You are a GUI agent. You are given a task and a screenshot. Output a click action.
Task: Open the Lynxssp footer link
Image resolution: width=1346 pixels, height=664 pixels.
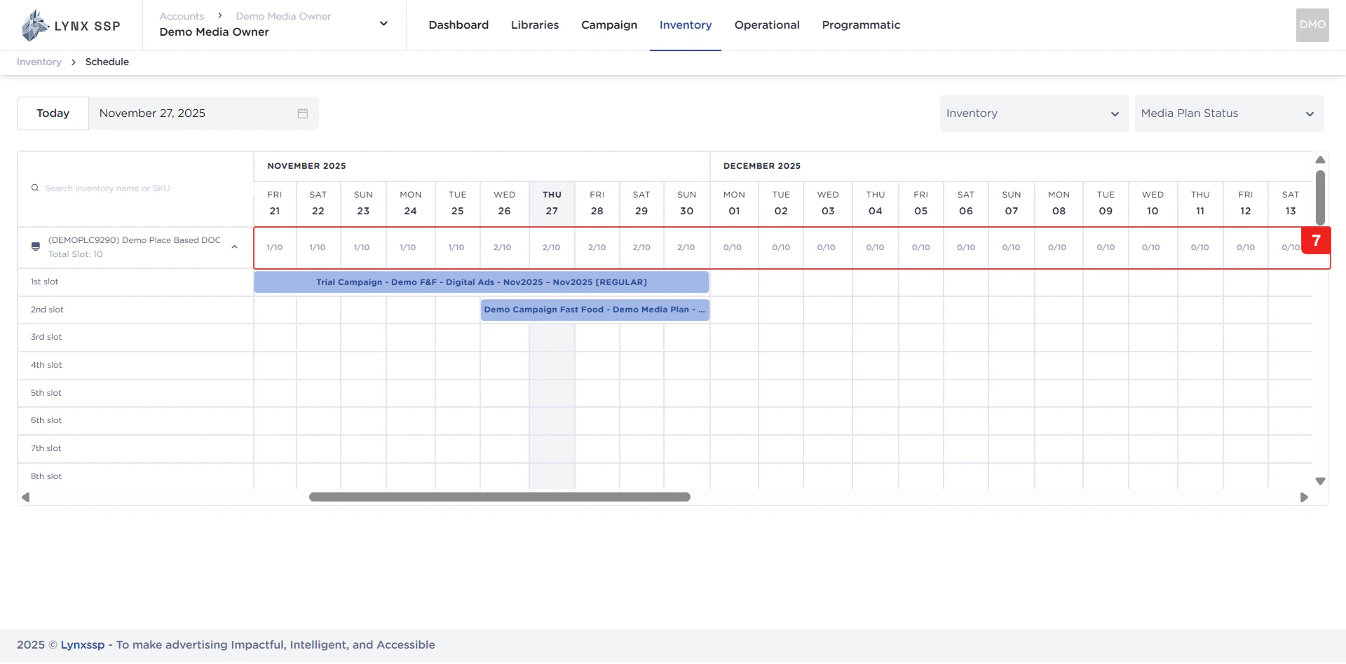tap(83, 644)
